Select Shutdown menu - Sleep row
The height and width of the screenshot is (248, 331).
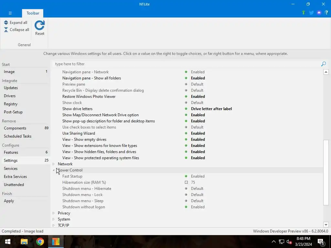click(x=187, y=201)
